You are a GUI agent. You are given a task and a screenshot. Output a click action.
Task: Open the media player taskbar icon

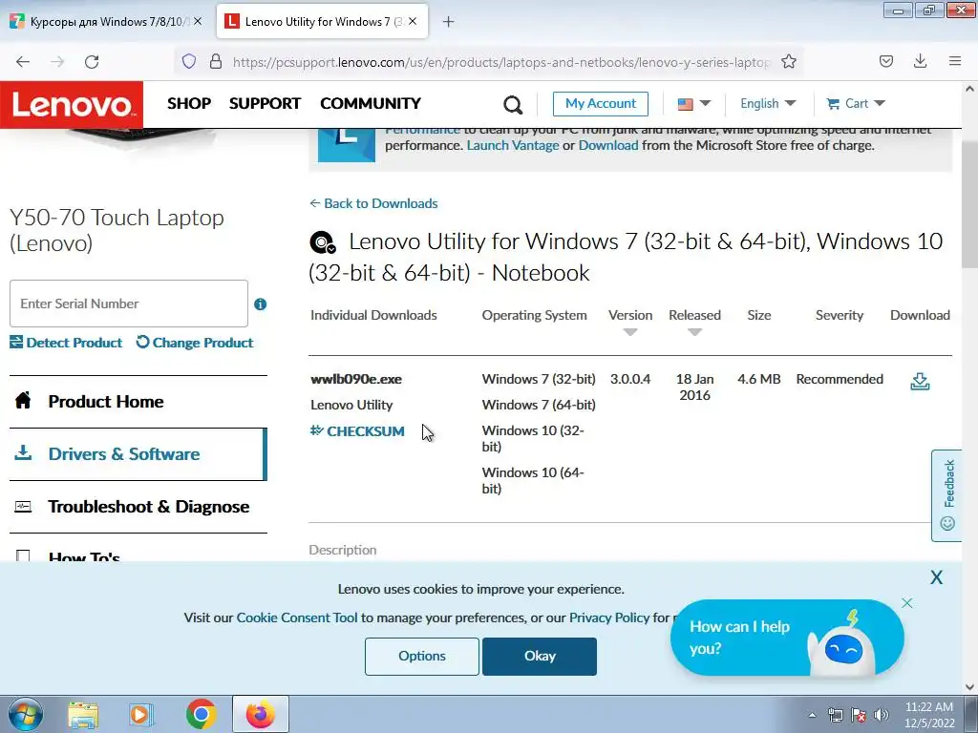141,715
